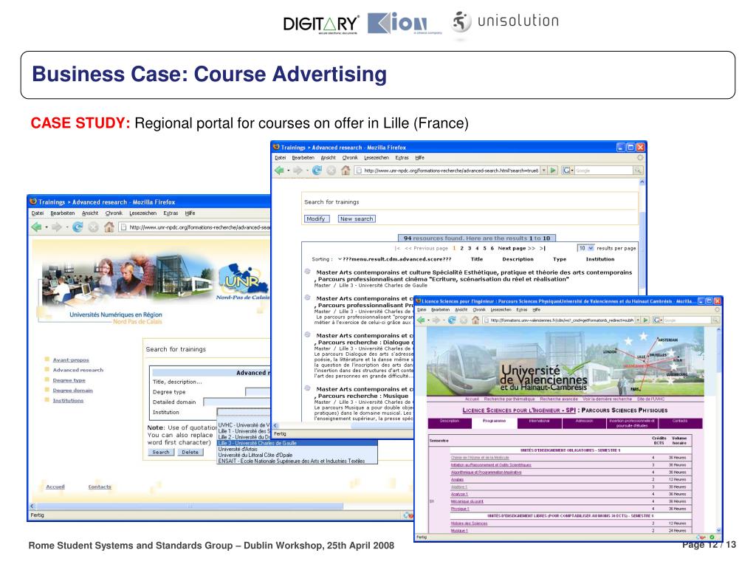
Task: Click the green Go arrow in the Valenciennes window
Action: coord(645,320)
